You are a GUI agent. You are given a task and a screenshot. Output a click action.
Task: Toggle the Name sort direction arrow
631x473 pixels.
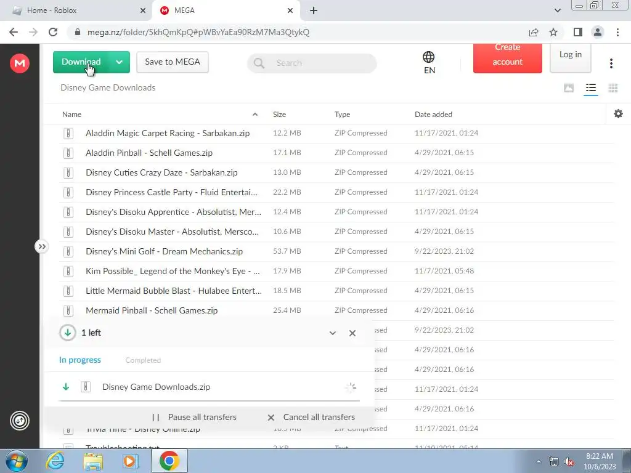(255, 114)
